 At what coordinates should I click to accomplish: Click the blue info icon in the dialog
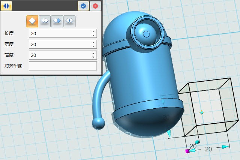click(6, 6)
